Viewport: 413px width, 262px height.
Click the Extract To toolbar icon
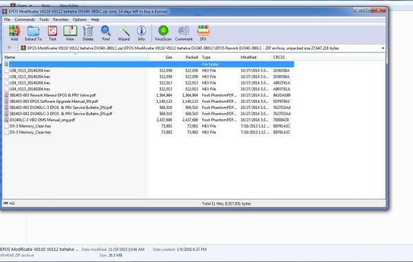pos(33,31)
